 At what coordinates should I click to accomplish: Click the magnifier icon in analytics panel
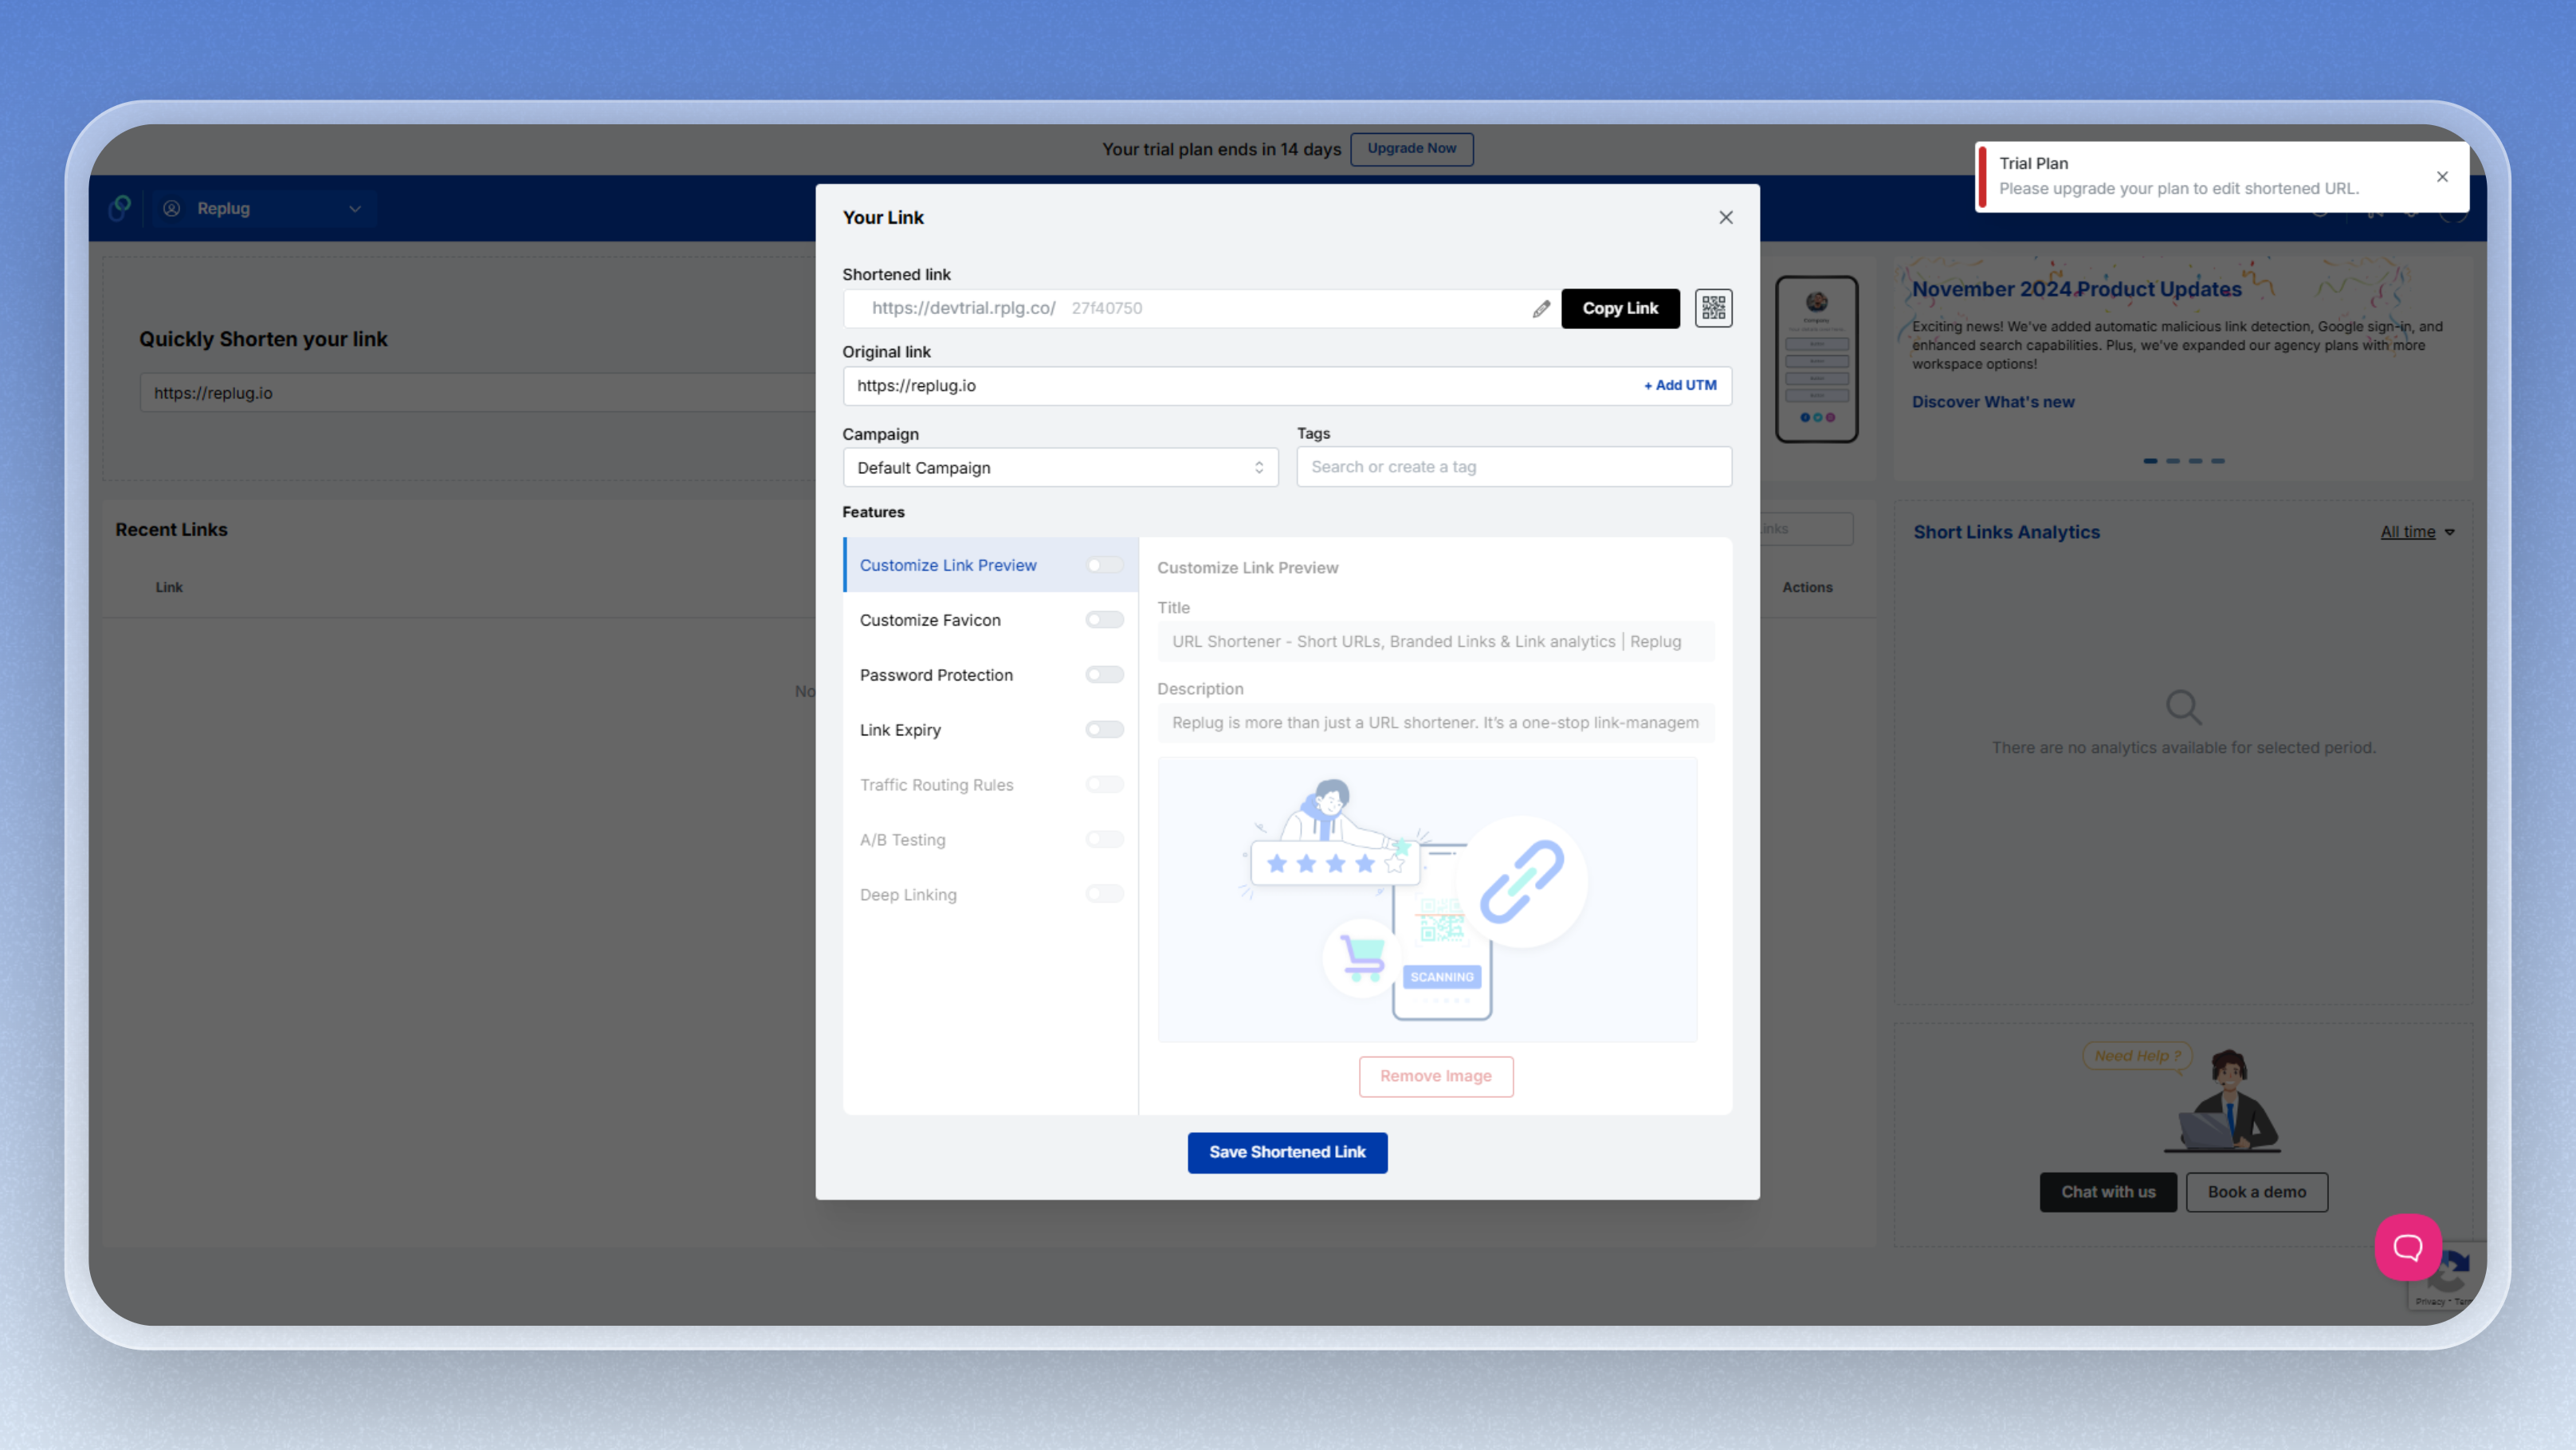pos(2183,707)
